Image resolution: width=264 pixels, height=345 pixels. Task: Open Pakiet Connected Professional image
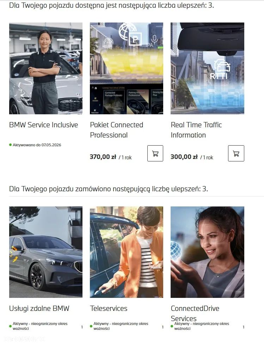[x=127, y=69]
